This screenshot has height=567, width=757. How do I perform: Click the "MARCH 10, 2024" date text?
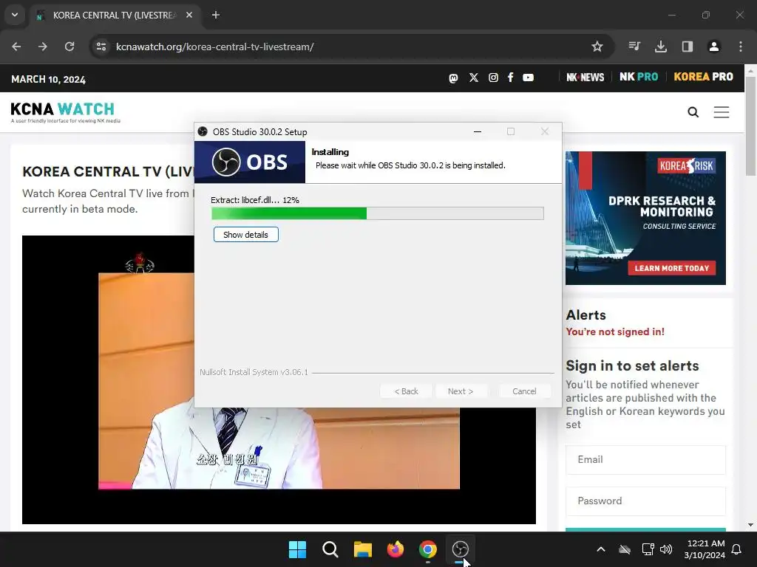(x=48, y=80)
